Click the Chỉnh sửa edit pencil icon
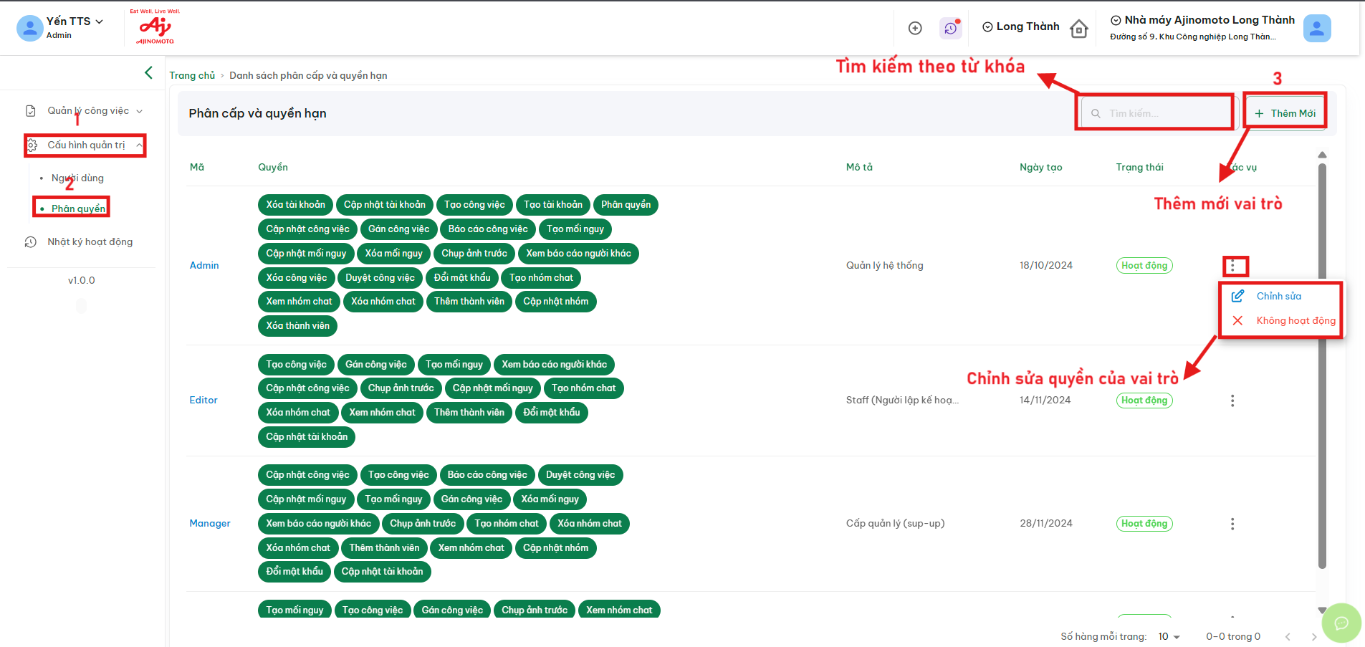This screenshot has height=647, width=1365. (1237, 296)
